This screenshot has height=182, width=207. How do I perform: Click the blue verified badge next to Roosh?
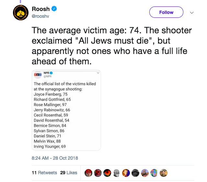[54, 9]
